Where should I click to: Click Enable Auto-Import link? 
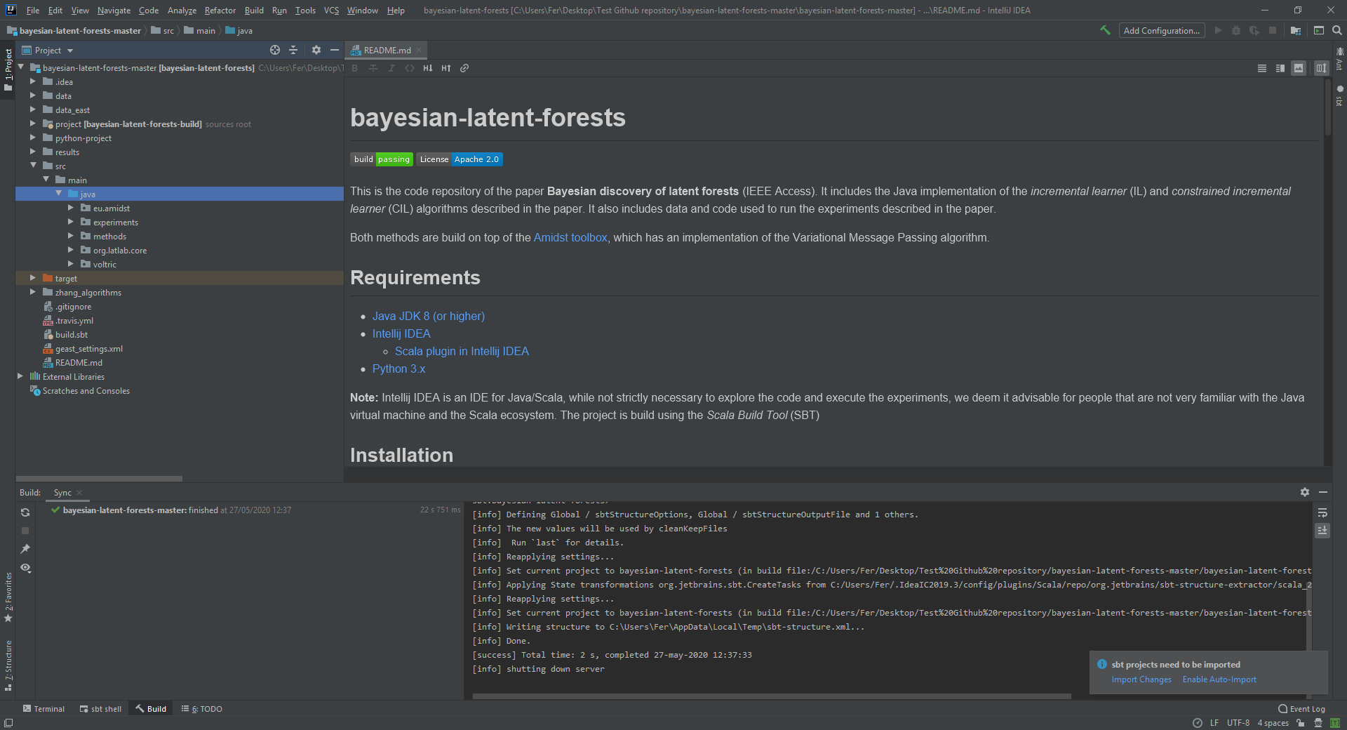[x=1219, y=679]
